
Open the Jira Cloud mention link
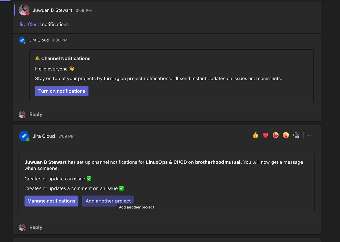pyautogui.click(x=30, y=24)
